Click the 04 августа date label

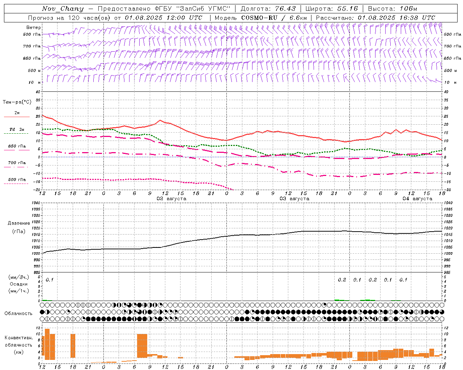(417, 199)
